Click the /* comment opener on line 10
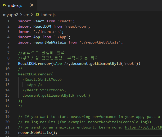The width and height of the screenshot is (162, 137). click(x=20, y=69)
